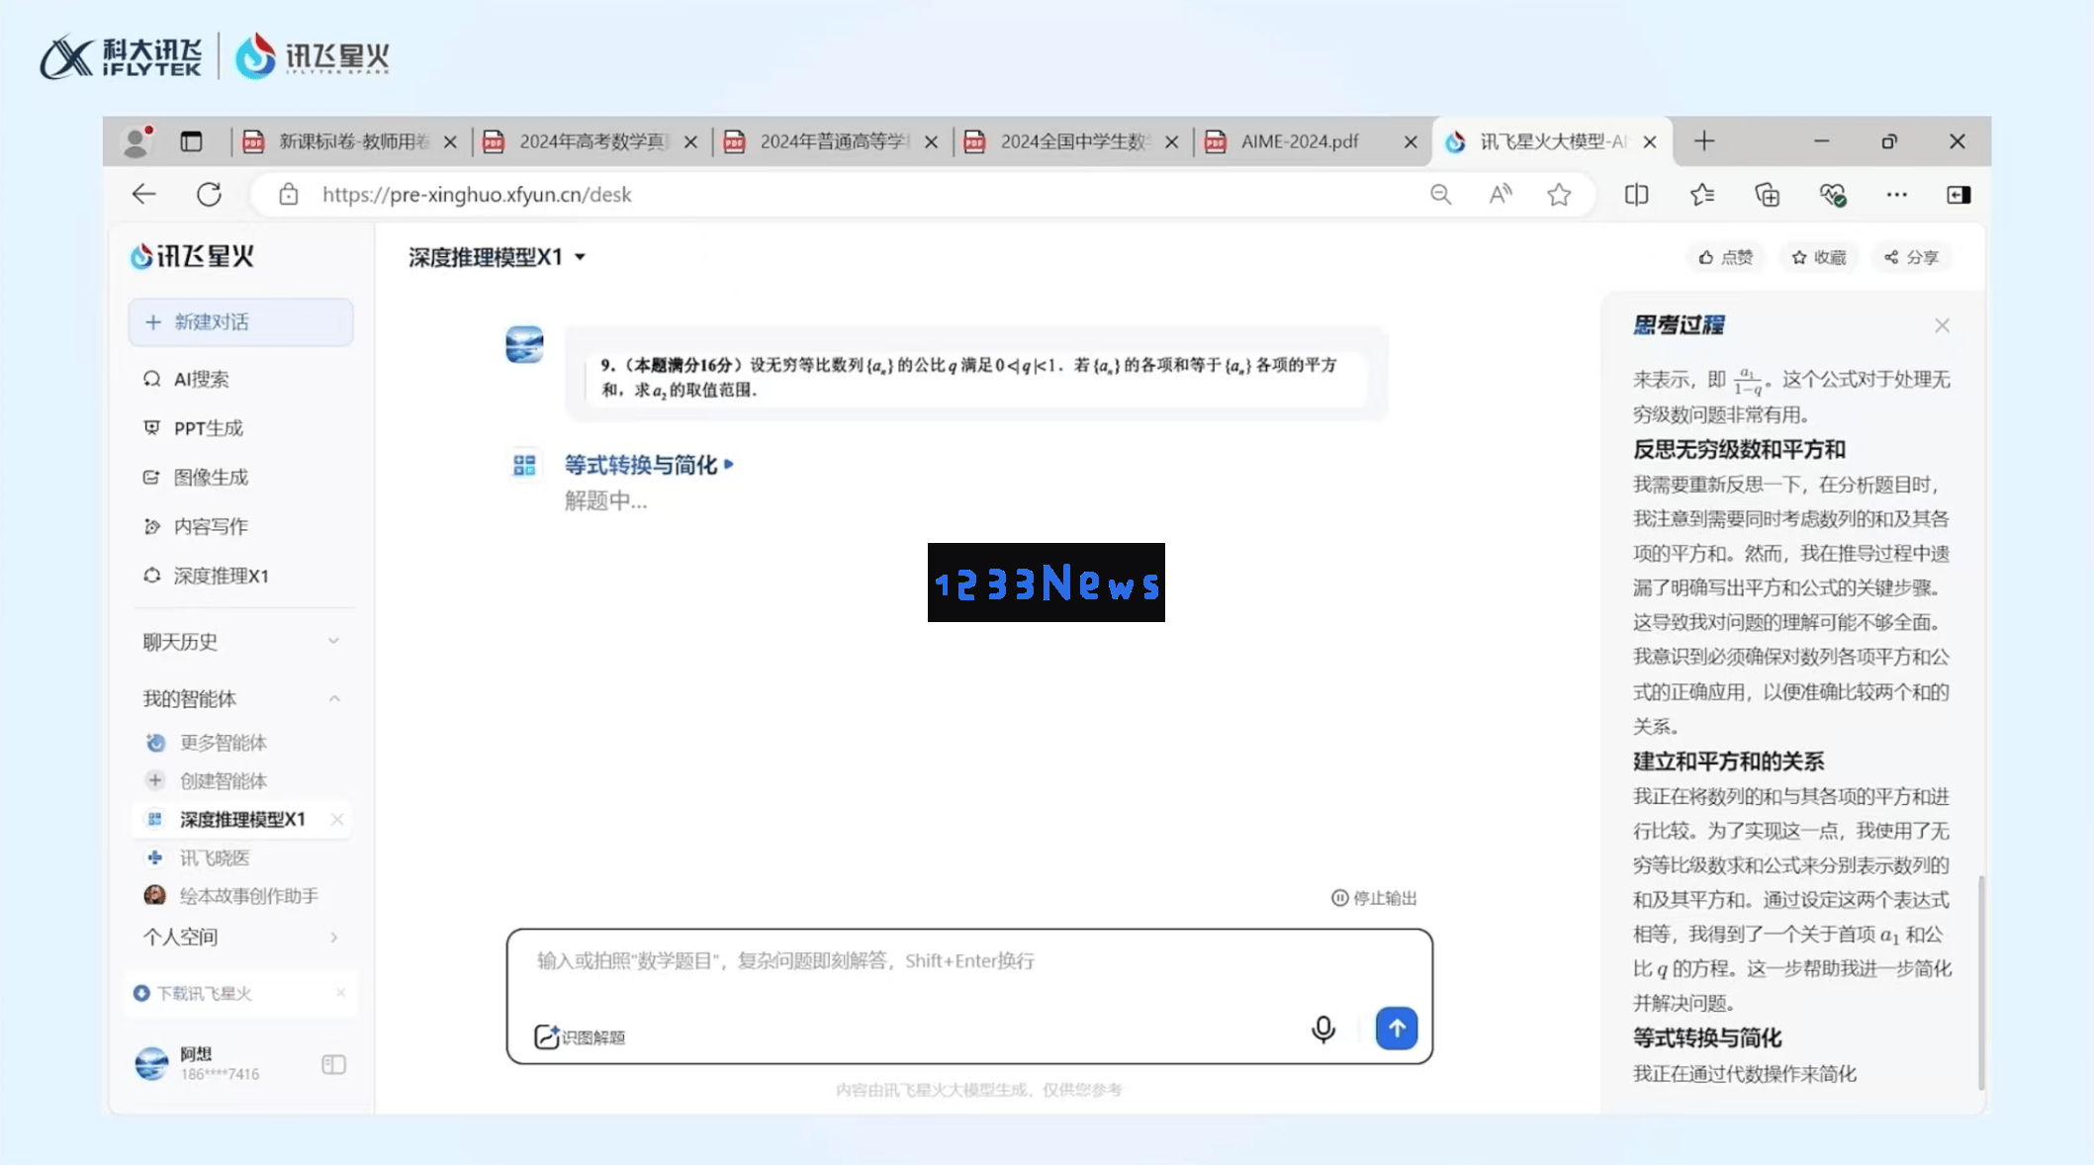Collapse sidebar with the panel icon near user
This screenshot has width=2094, height=1165.
pos(333,1065)
